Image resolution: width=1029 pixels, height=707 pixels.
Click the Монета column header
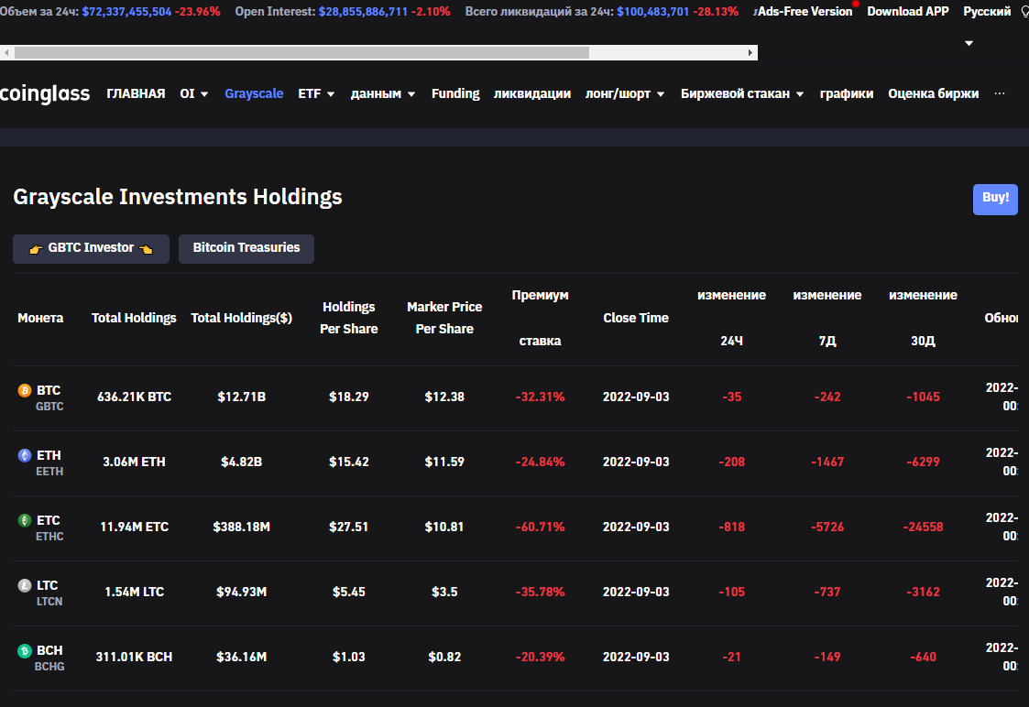click(40, 318)
